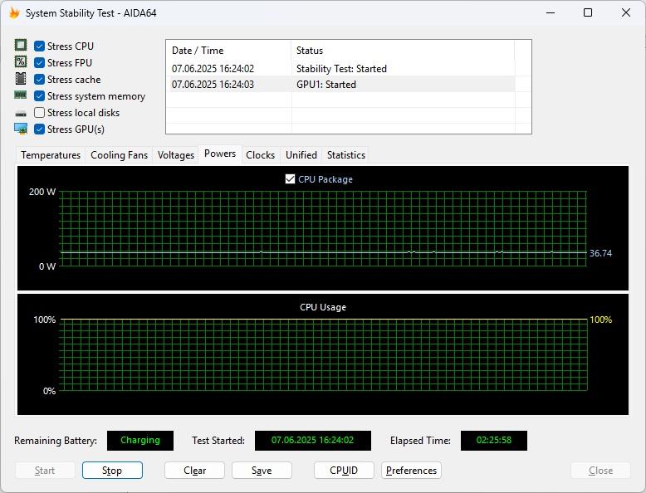Toggle the Stress GPU(s) checkbox
This screenshot has width=646, height=493.
tap(39, 129)
